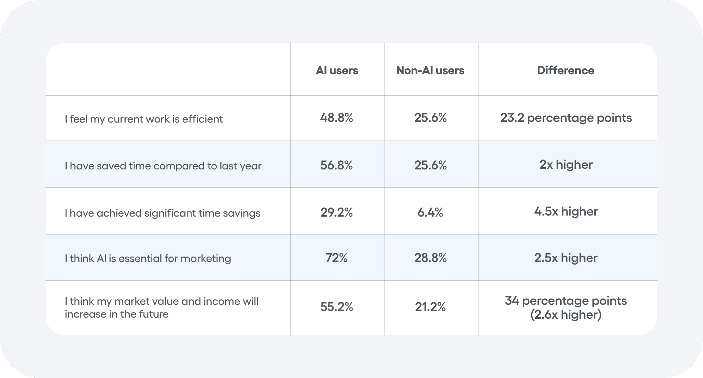The image size is (703, 378).
Task: Select "I have achieved significant time savings" label
Action: (x=163, y=213)
